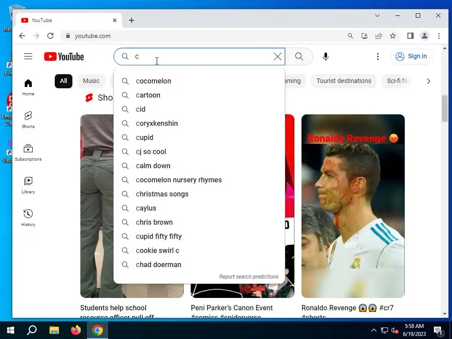The image size is (452, 339).
Task: Launch Firefox from the taskbar
Action: tap(76, 330)
